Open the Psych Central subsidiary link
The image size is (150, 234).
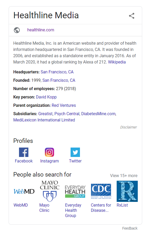67,114
